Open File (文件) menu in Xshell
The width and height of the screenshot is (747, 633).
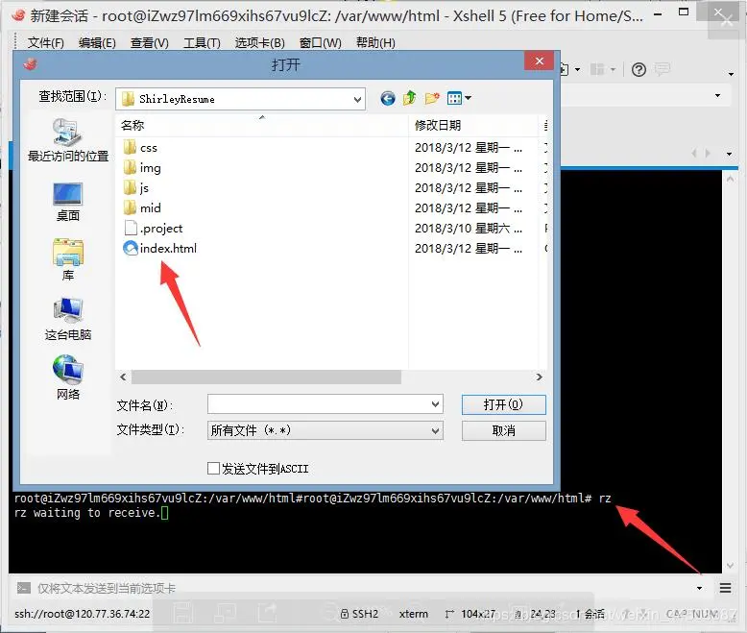point(45,43)
